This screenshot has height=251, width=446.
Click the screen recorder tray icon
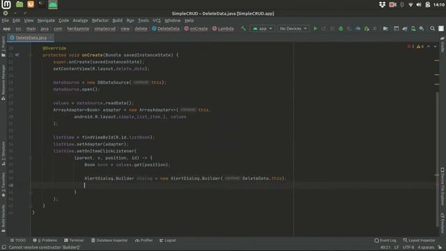pos(393,5)
